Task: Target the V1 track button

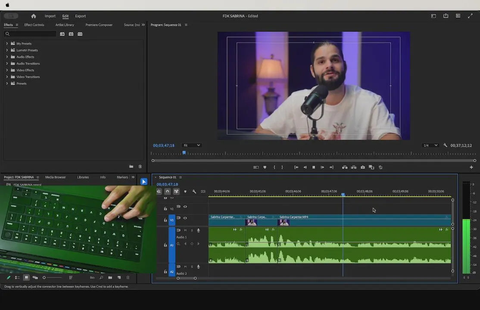Action: [x=172, y=220]
